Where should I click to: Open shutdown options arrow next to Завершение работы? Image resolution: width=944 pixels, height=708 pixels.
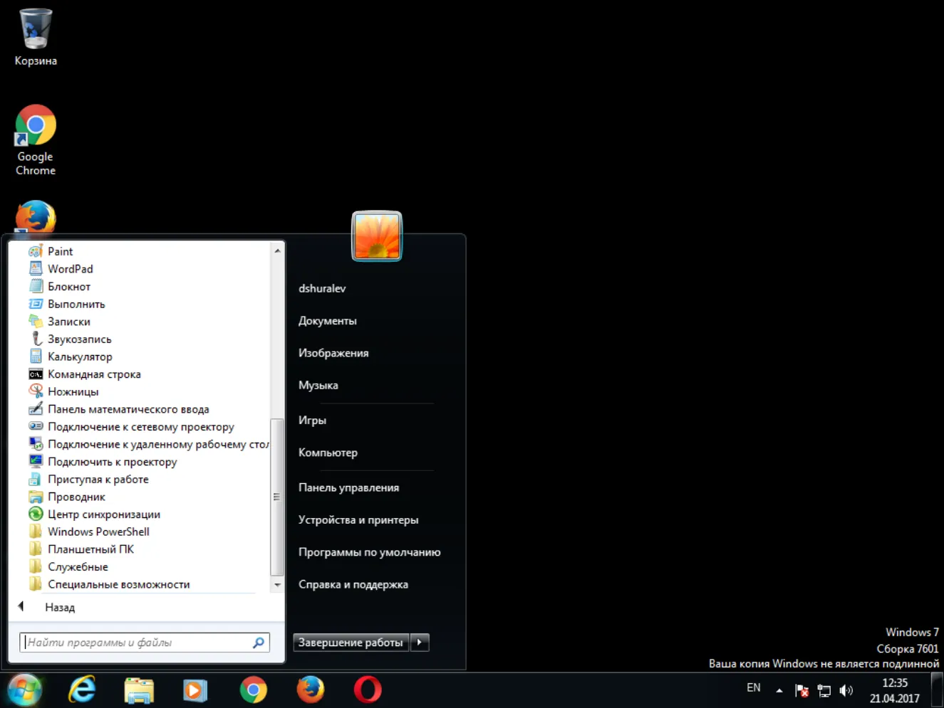click(x=420, y=643)
